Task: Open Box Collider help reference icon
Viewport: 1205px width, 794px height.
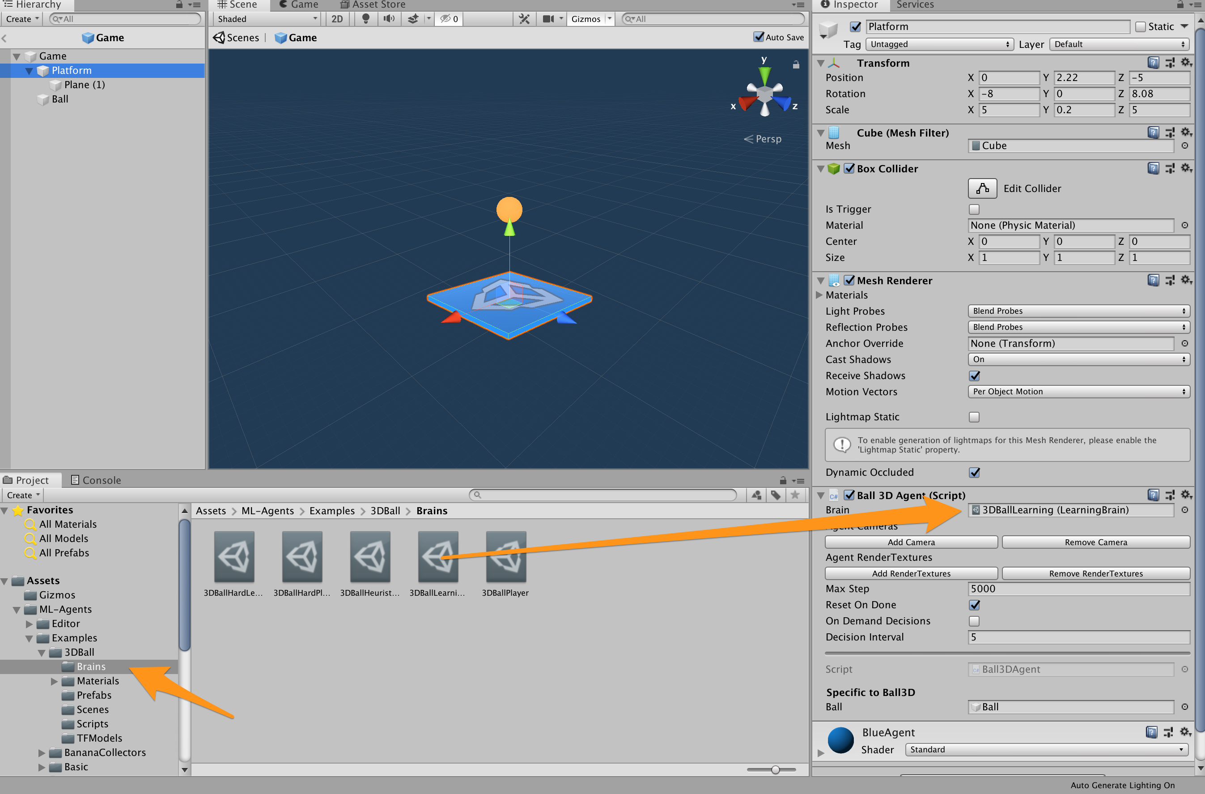Action: pyautogui.click(x=1153, y=168)
